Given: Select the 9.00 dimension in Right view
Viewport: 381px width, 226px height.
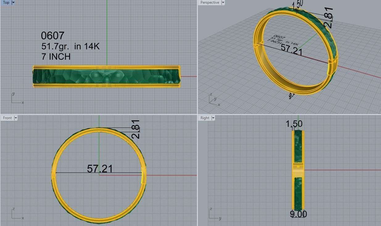Looking at the screenshot, I should 298,214.
